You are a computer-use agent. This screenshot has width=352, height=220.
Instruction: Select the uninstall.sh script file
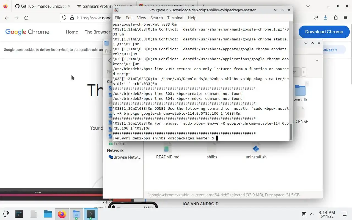(x=256, y=152)
